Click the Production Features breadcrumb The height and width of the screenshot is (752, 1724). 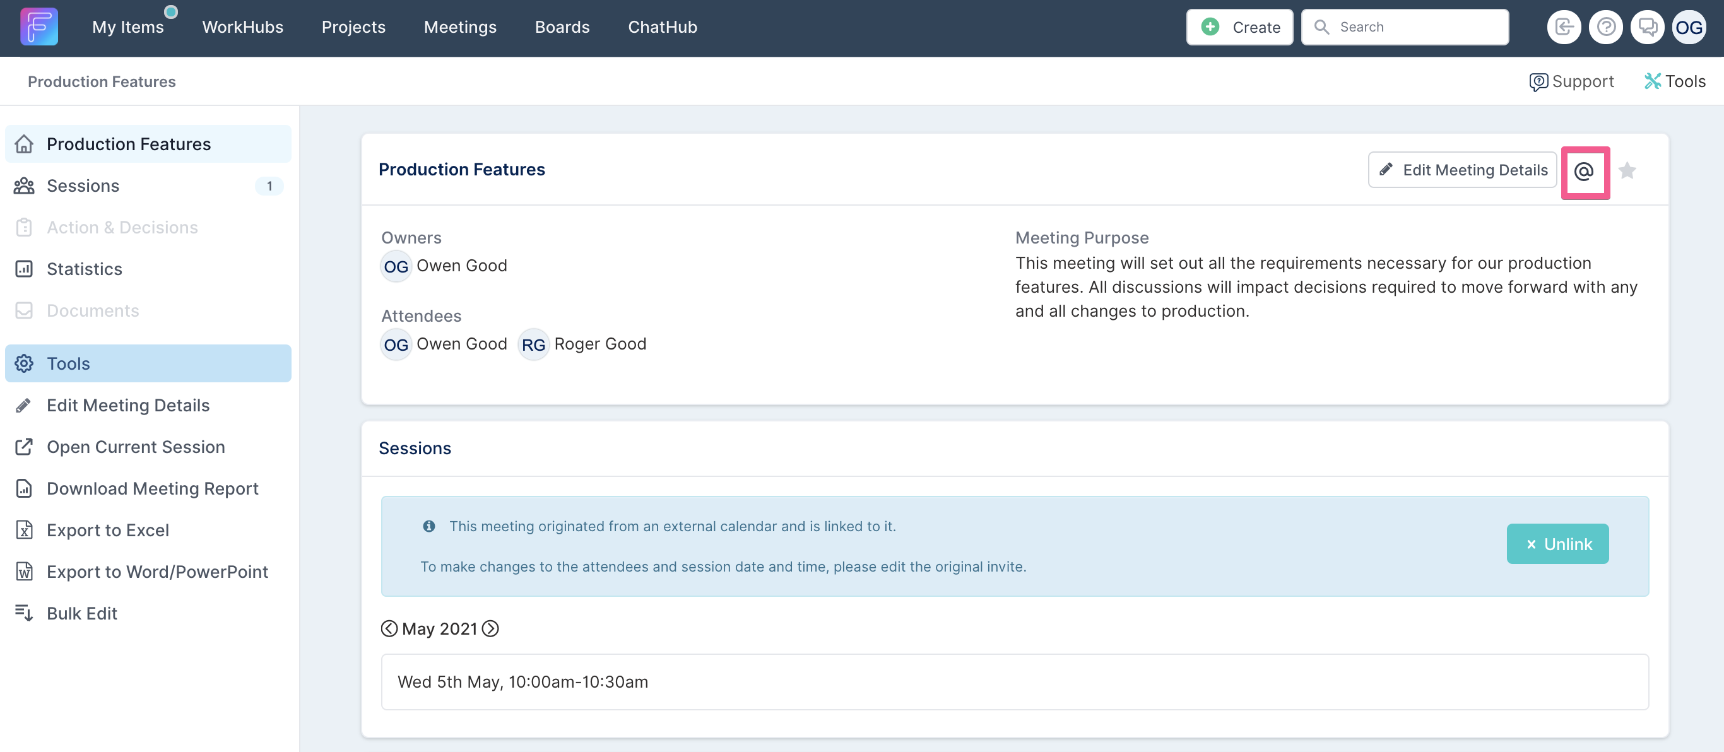[102, 81]
